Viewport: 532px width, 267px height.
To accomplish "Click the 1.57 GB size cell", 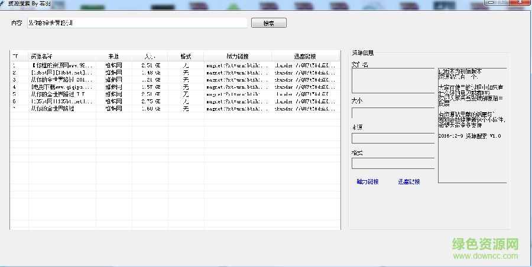I will [x=150, y=87].
